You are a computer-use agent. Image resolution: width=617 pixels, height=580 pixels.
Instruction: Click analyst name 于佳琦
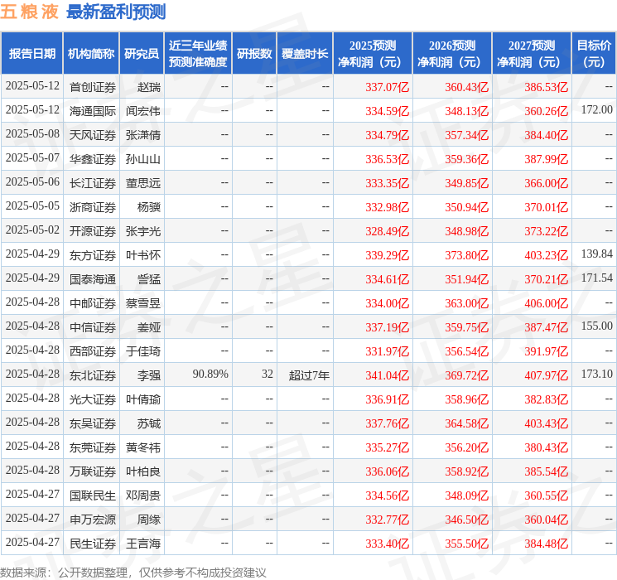pos(142,351)
